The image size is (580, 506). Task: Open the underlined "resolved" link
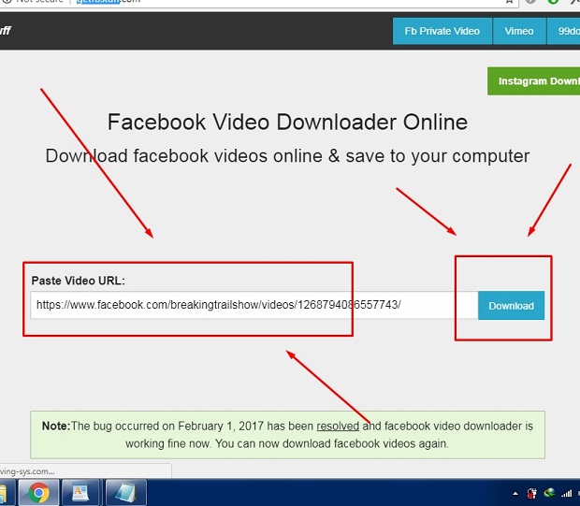click(338, 426)
